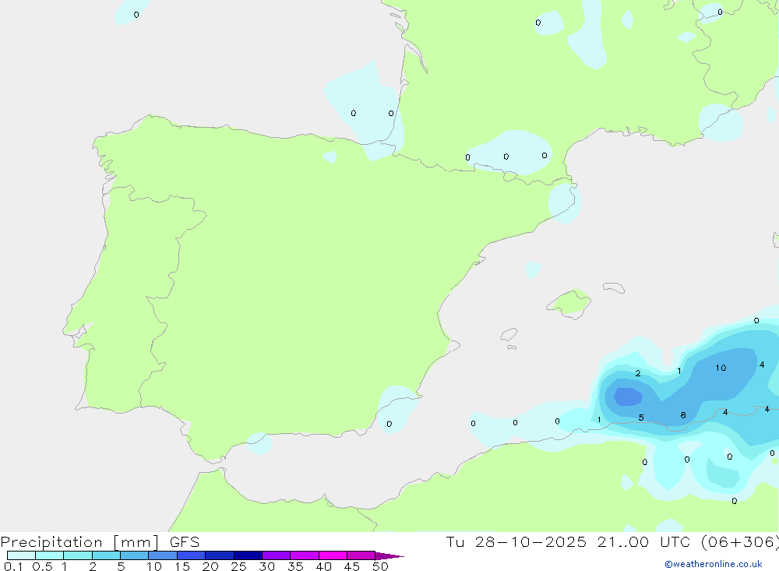Click legend scale label '30'
Viewport: 779px width, 571px height.
pyautogui.click(x=266, y=566)
